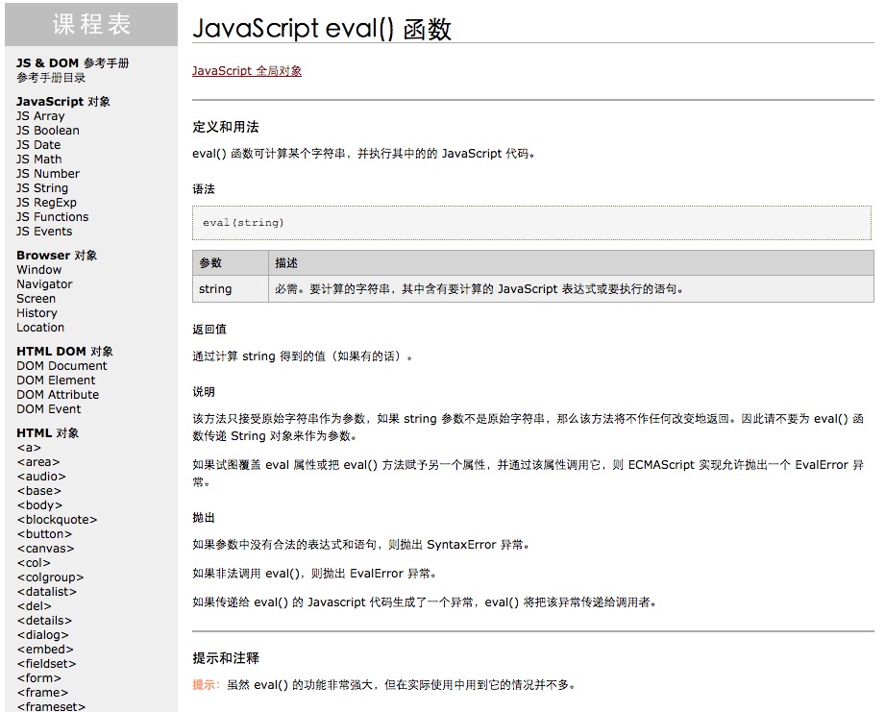Click the 定义和用法 heading

(226, 127)
